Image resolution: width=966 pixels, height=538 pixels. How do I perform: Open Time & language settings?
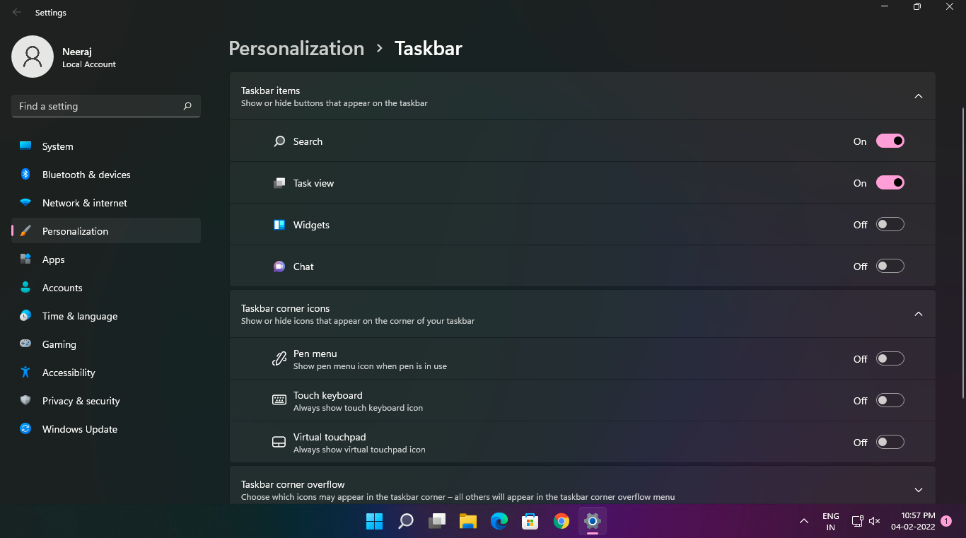(106, 316)
